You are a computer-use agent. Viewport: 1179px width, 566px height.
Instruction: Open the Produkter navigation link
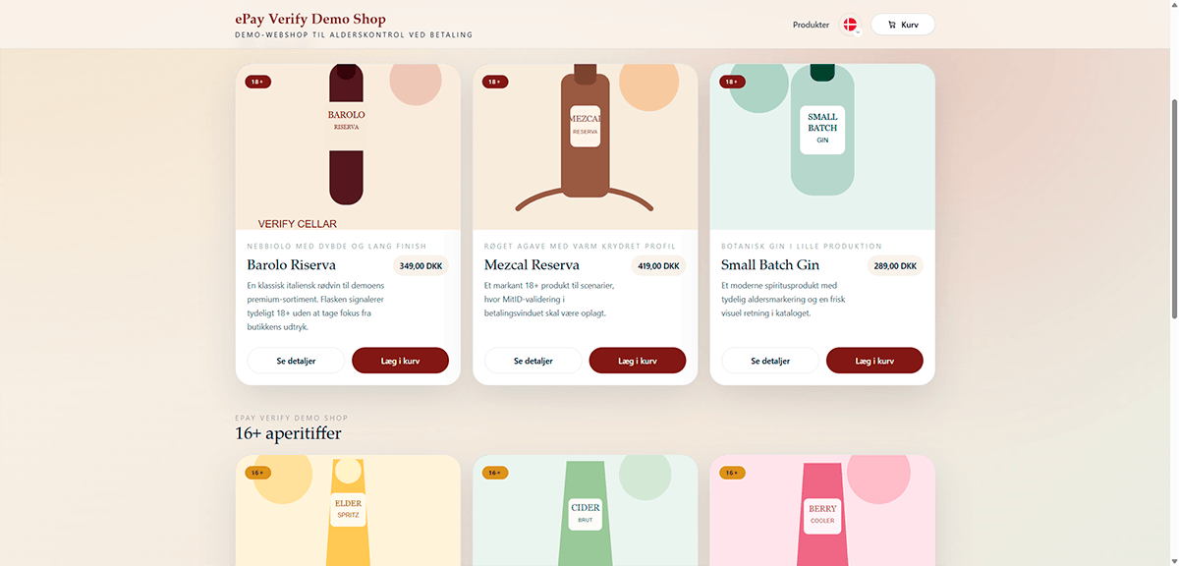pos(811,25)
